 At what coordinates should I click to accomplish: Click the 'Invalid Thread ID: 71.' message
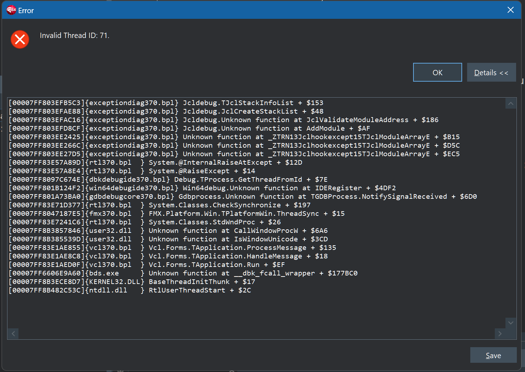click(75, 35)
